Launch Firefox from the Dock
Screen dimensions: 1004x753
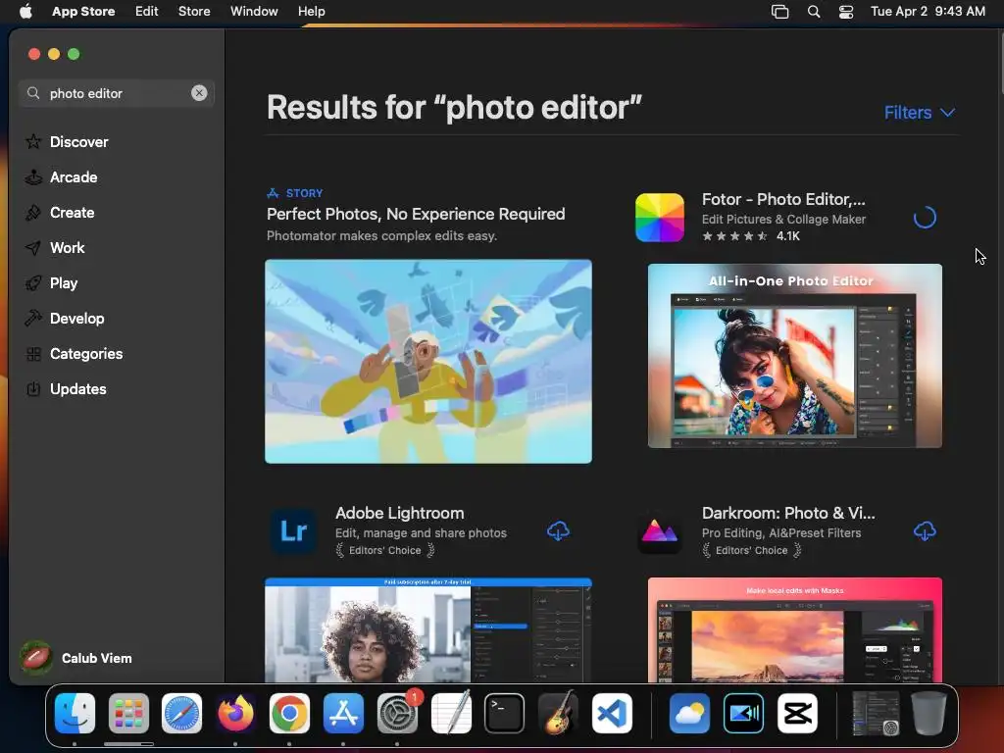(x=235, y=714)
